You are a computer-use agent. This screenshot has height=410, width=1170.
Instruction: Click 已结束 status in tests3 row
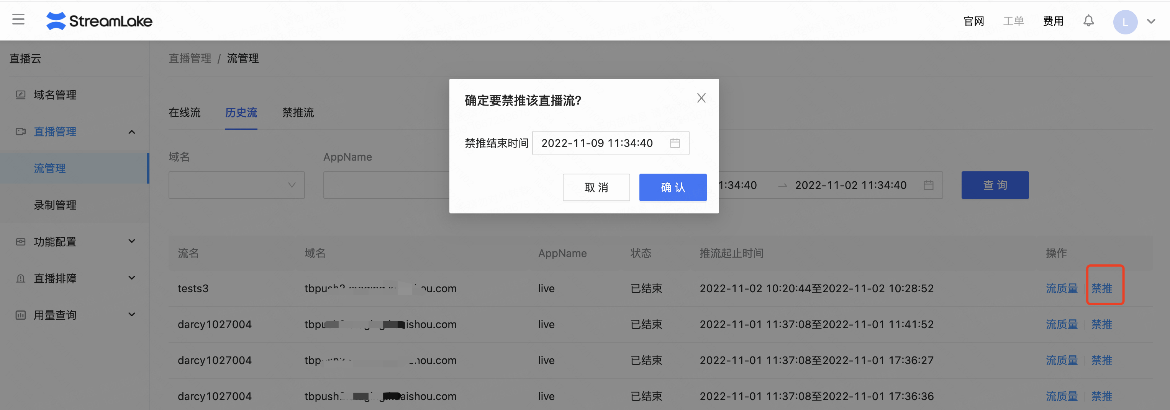646,288
